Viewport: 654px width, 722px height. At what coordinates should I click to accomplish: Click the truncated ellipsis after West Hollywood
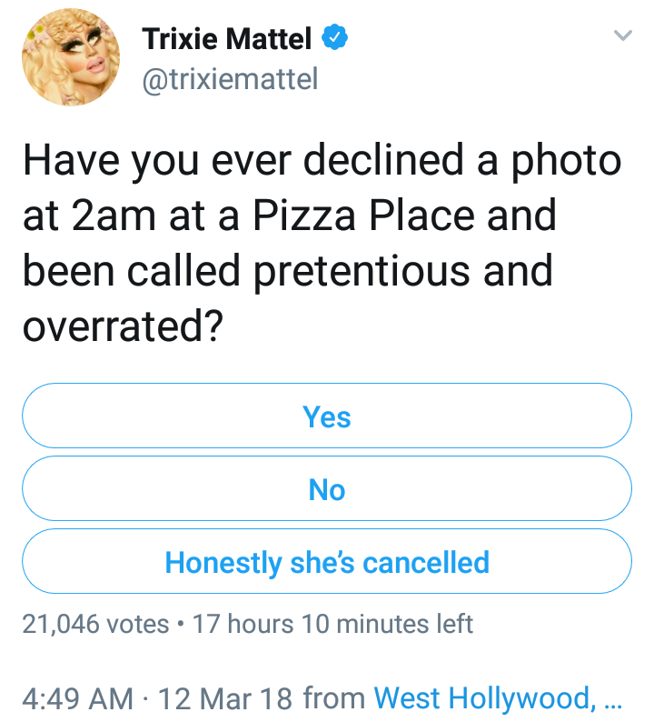tap(613, 702)
